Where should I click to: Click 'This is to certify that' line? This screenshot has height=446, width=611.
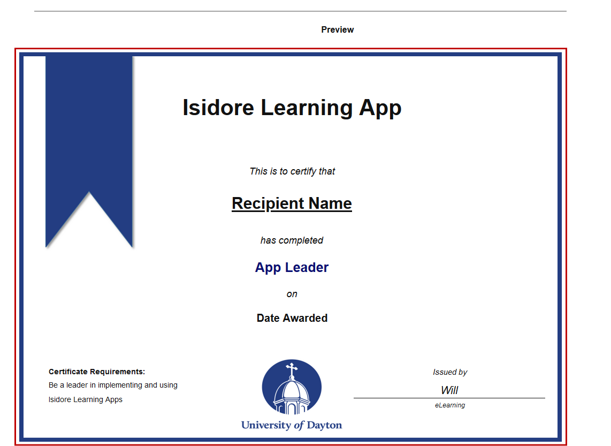coord(292,171)
